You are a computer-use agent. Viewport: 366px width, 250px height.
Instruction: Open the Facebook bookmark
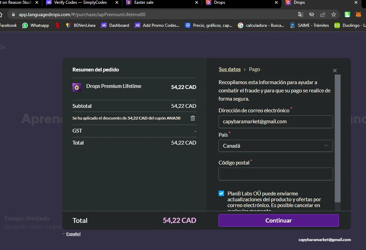pyautogui.click(x=8, y=25)
